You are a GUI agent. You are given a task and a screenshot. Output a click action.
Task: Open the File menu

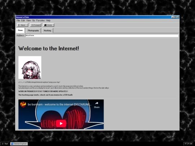click(x=18, y=21)
